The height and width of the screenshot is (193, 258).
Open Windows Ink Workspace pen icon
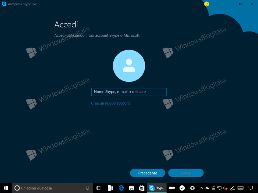(232, 188)
